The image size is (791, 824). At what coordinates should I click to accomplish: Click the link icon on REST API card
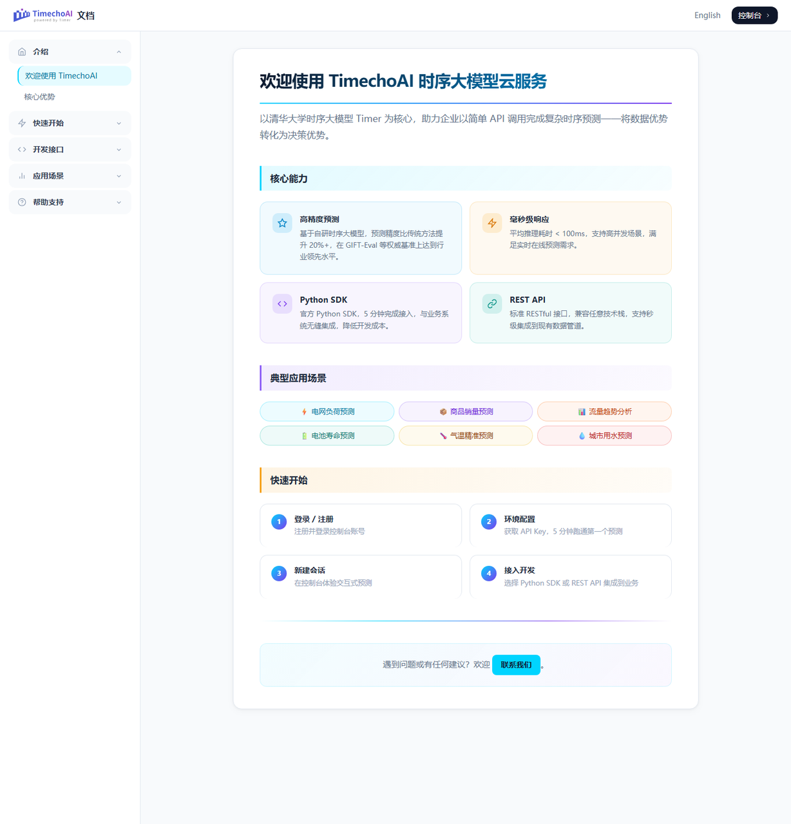click(492, 303)
